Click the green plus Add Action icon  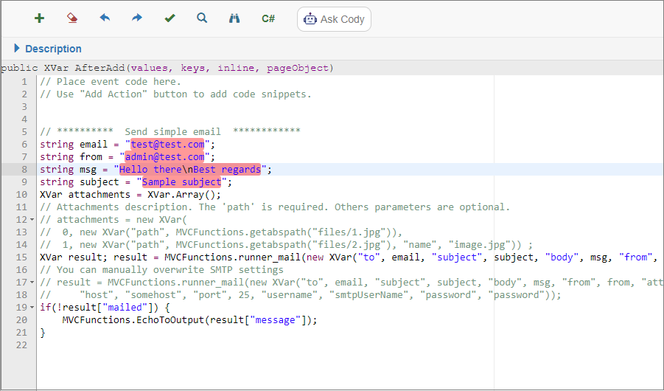click(39, 18)
